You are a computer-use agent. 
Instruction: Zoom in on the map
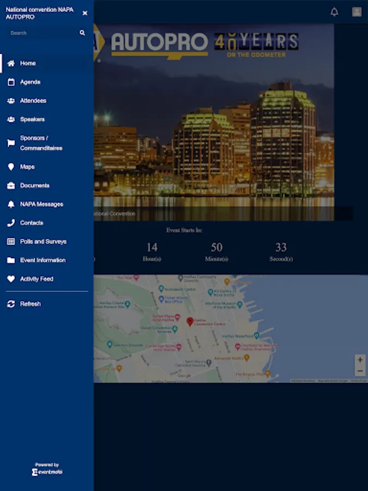pyautogui.click(x=360, y=360)
